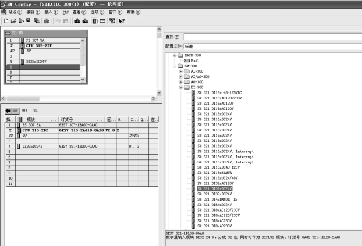The image size is (362, 246).
Task: Select order number 6ES7 315-2AG10-0AB0 cell
Action: tap(81, 130)
